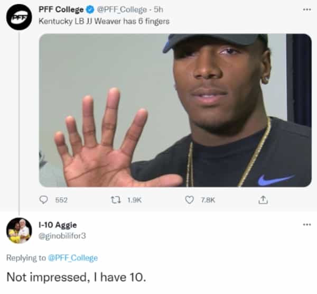Open I-10 Aggie's profile picture

point(18,230)
